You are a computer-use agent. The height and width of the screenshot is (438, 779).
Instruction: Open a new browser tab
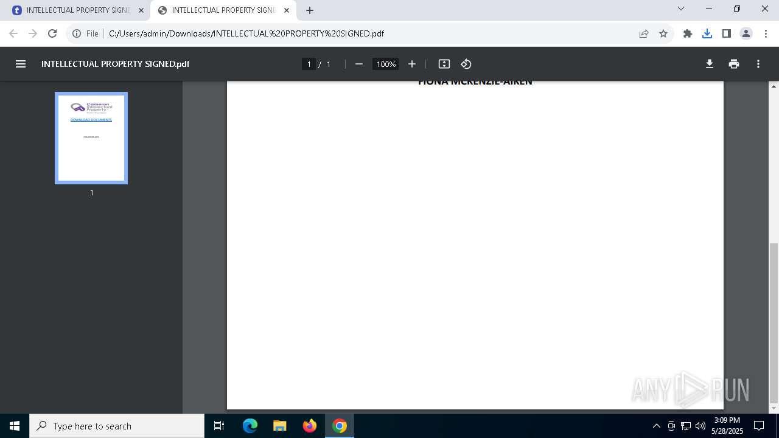tap(310, 10)
